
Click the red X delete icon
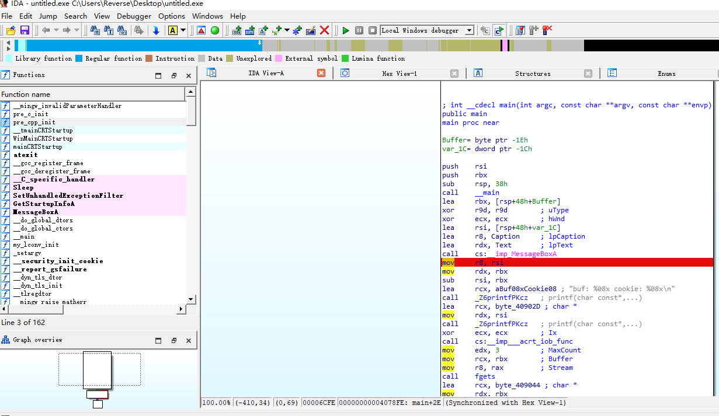tap(325, 30)
